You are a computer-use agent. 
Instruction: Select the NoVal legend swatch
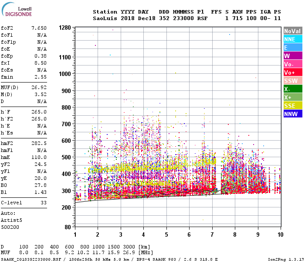[293, 31]
